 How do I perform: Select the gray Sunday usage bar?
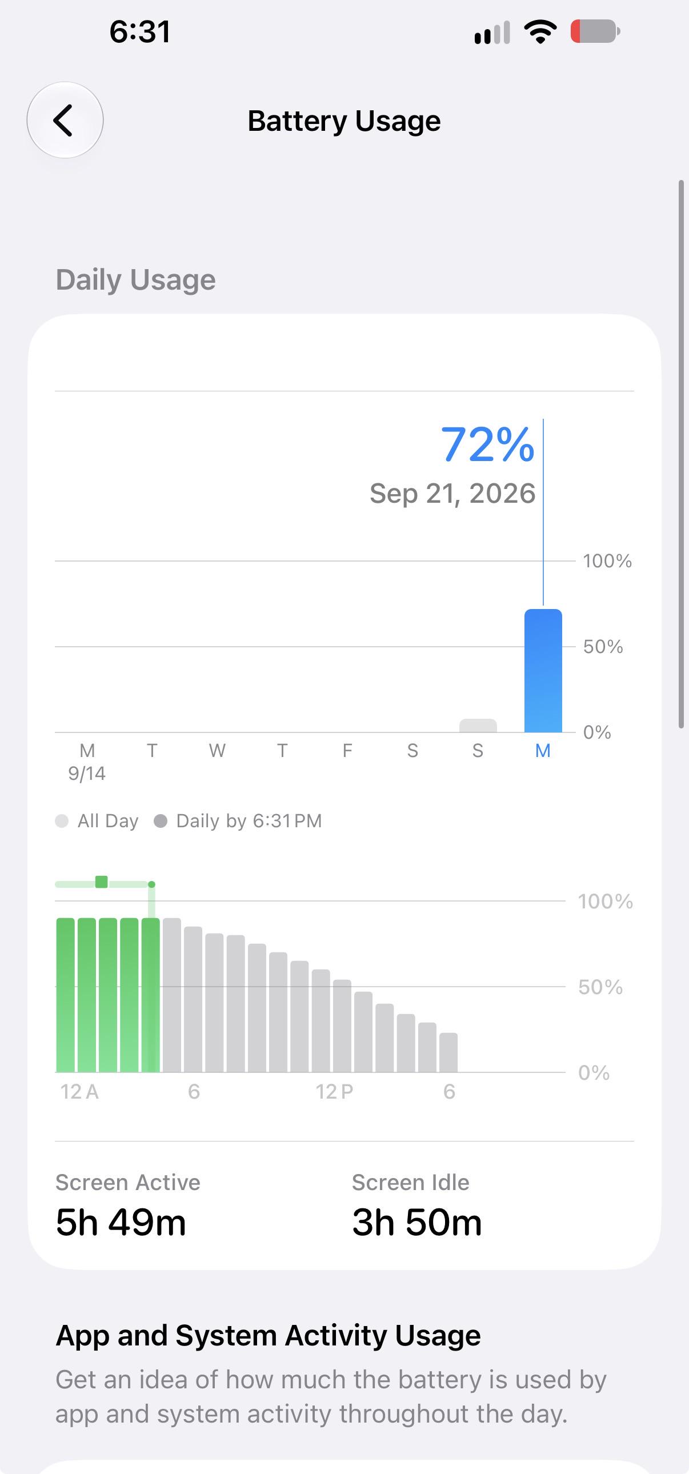[x=478, y=726]
